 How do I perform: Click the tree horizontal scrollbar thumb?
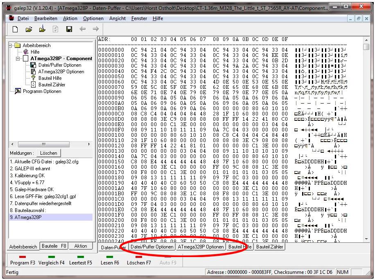point(44,144)
